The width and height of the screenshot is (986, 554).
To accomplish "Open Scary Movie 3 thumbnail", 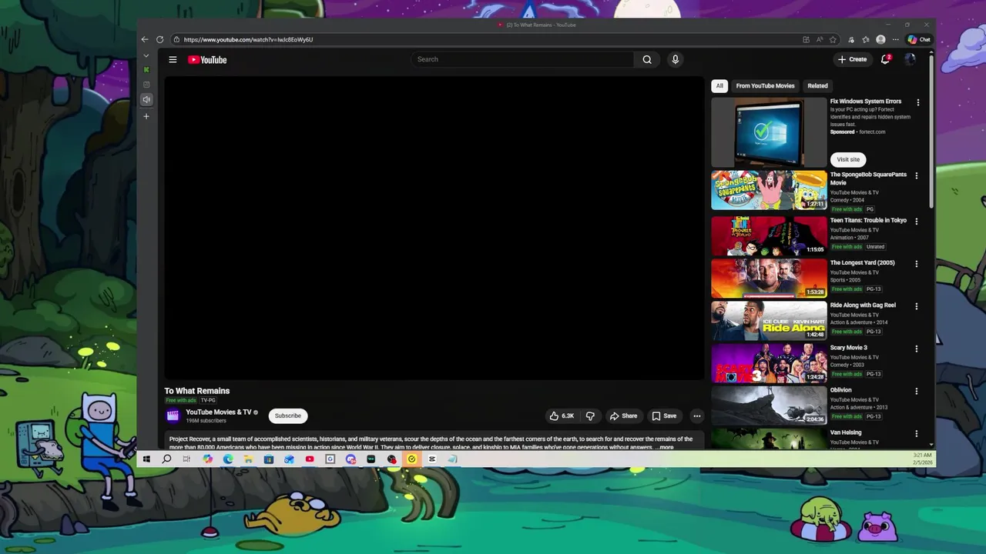I will [769, 362].
